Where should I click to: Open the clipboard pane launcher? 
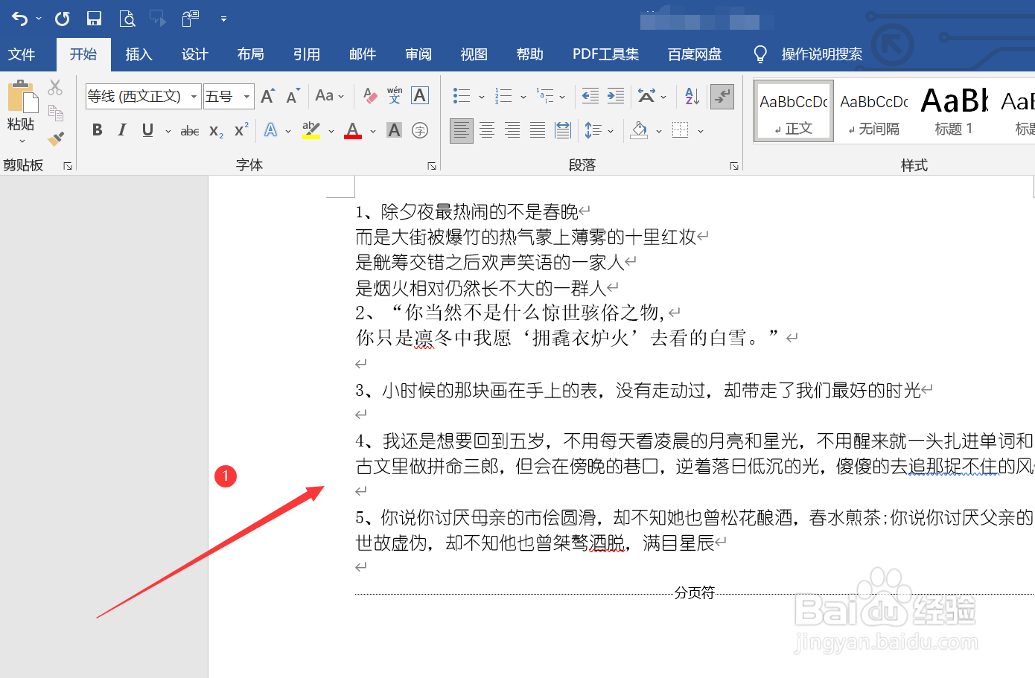[x=68, y=166]
